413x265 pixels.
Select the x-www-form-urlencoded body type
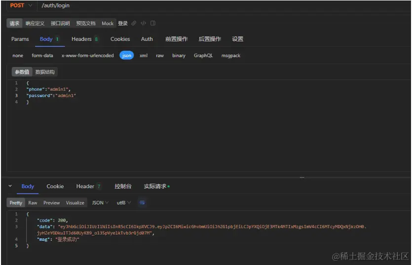click(x=88, y=56)
